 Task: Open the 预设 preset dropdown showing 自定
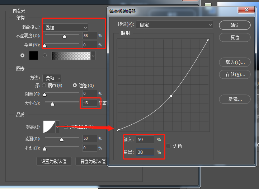(x=175, y=25)
